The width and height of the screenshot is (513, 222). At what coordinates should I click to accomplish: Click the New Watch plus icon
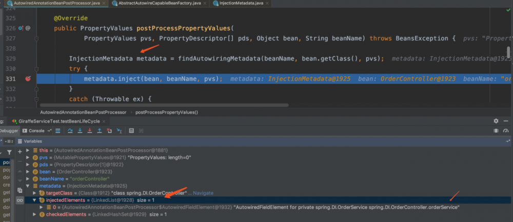(x=20, y=151)
